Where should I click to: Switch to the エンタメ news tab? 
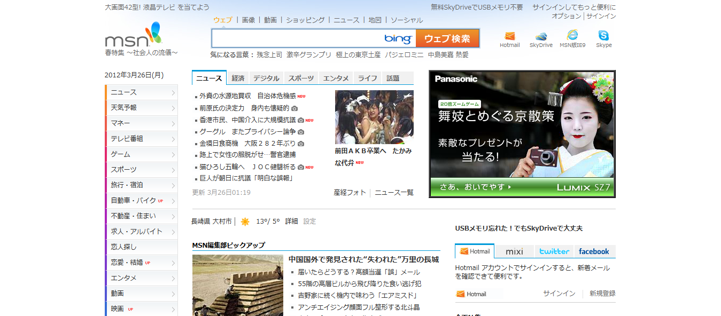tap(336, 78)
